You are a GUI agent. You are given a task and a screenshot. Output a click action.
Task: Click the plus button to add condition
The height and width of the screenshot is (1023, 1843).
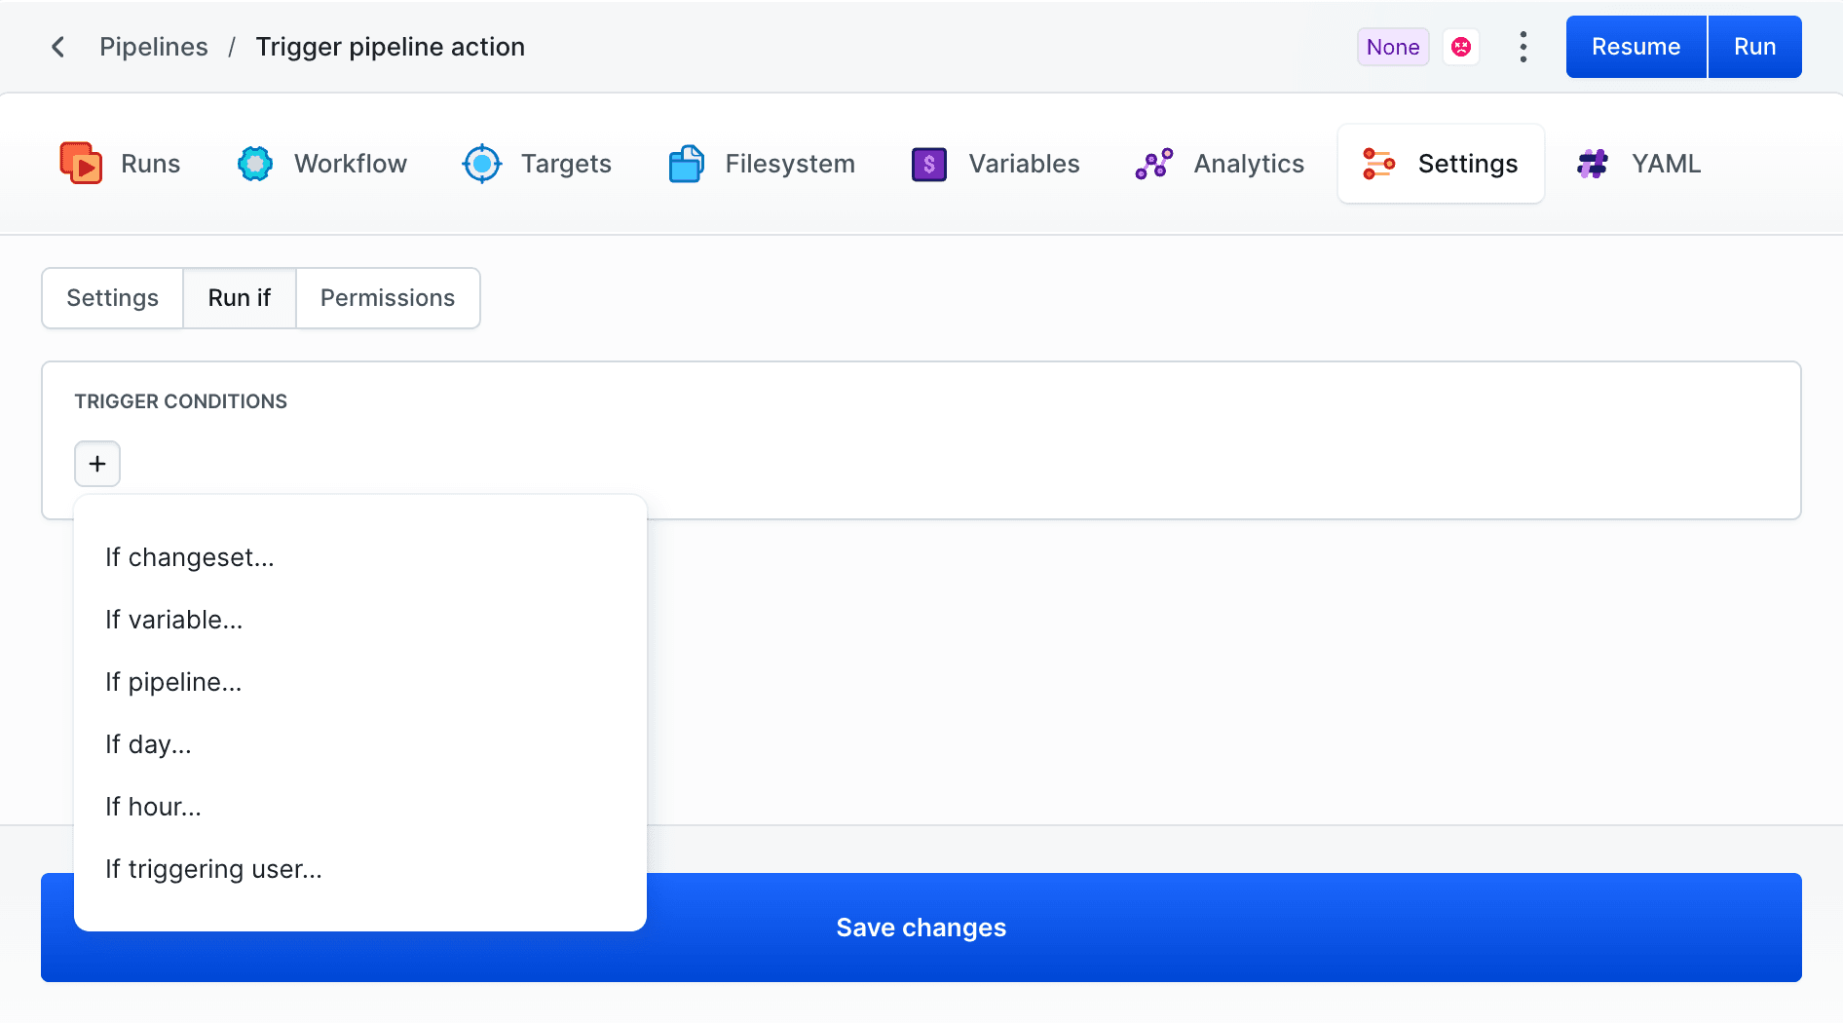pos(97,464)
